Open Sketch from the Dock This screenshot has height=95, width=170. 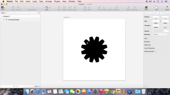pyautogui.click(x=107, y=92)
